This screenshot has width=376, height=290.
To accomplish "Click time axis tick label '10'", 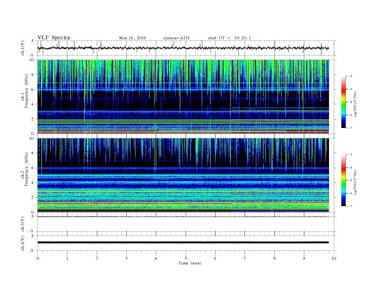I will pos(334,258).
